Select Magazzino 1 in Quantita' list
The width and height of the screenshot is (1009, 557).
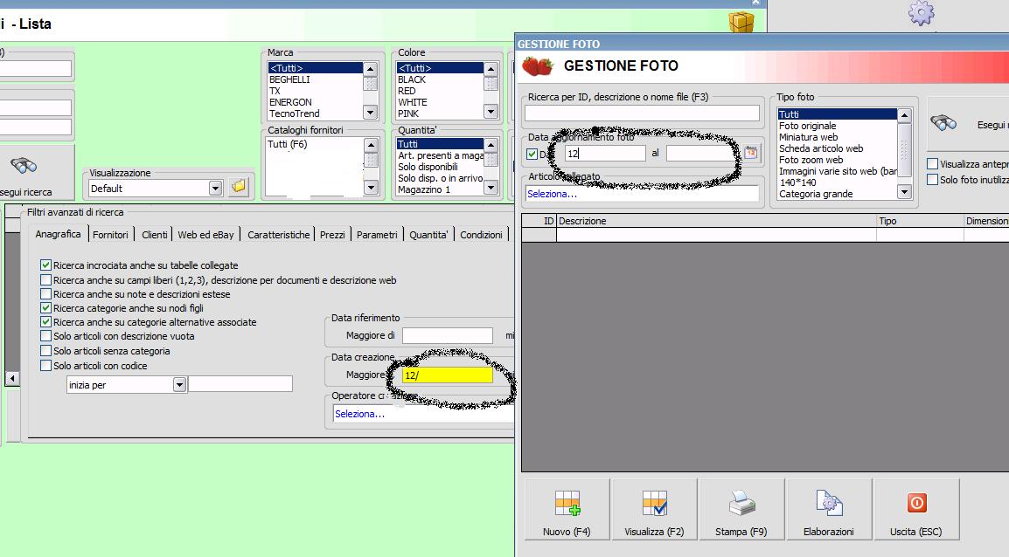(x=424, y=189)
